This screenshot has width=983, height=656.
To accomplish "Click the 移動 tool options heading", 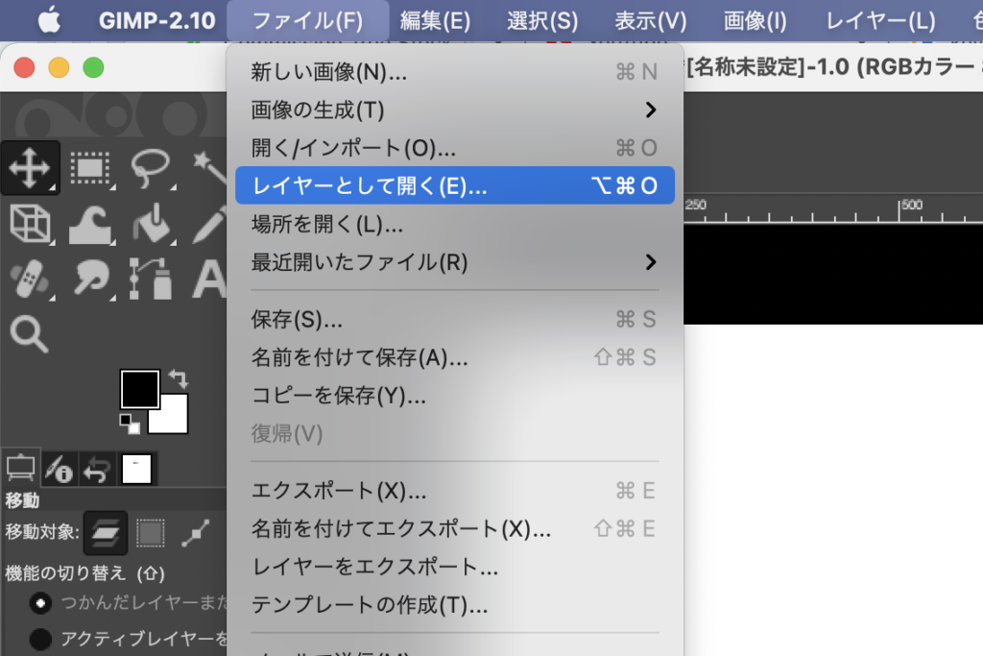I will (x=22, y=500).
